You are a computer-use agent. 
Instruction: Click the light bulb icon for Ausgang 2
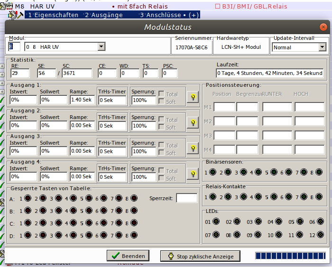pos(193,122)
